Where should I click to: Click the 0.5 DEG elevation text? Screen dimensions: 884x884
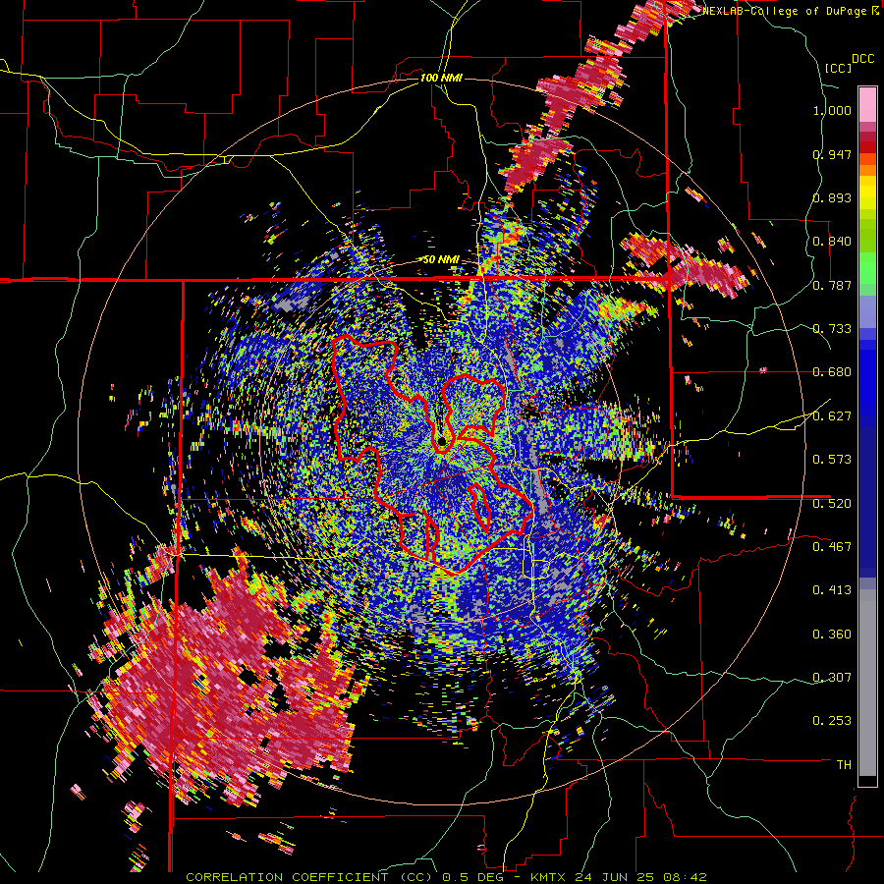click(474, 877)
